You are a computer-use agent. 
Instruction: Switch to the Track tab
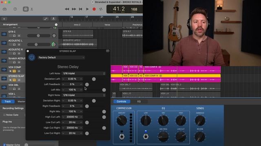8,101
